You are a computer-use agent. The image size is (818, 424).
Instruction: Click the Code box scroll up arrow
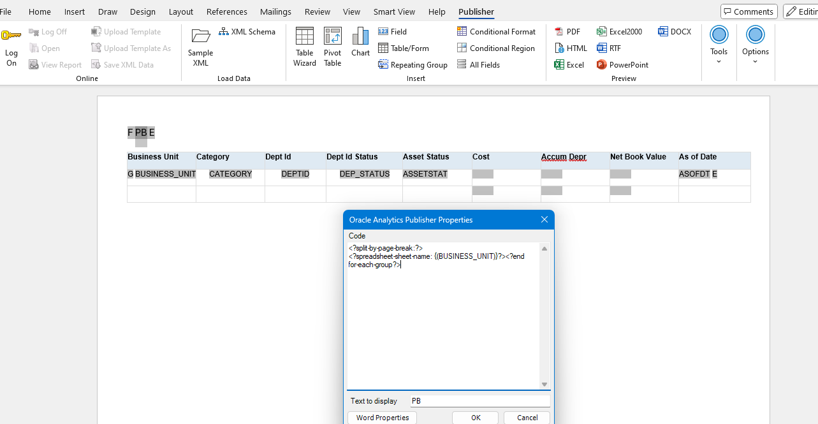[x=544, y=249]
